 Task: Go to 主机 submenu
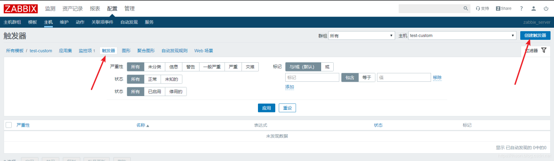[x=48, y=22]
